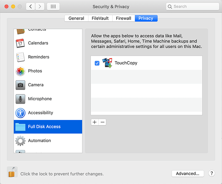Open the help question mark button
222x184 pixels.
click(x=212, y=173)
